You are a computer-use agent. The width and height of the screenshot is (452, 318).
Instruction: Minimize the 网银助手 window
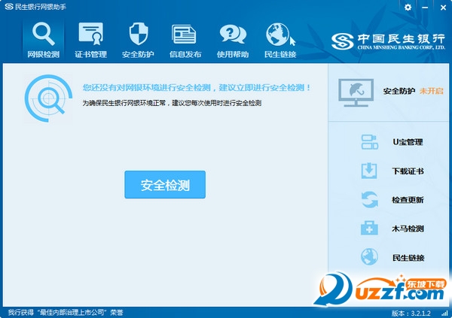click(424, 7)
